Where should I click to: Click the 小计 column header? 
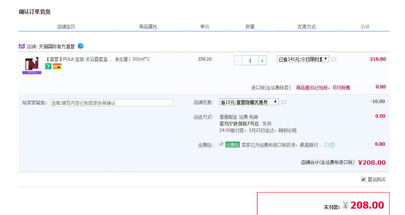tap(365, 27)
